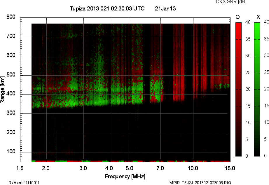Click the '10.0' frequency tick label

193,168
